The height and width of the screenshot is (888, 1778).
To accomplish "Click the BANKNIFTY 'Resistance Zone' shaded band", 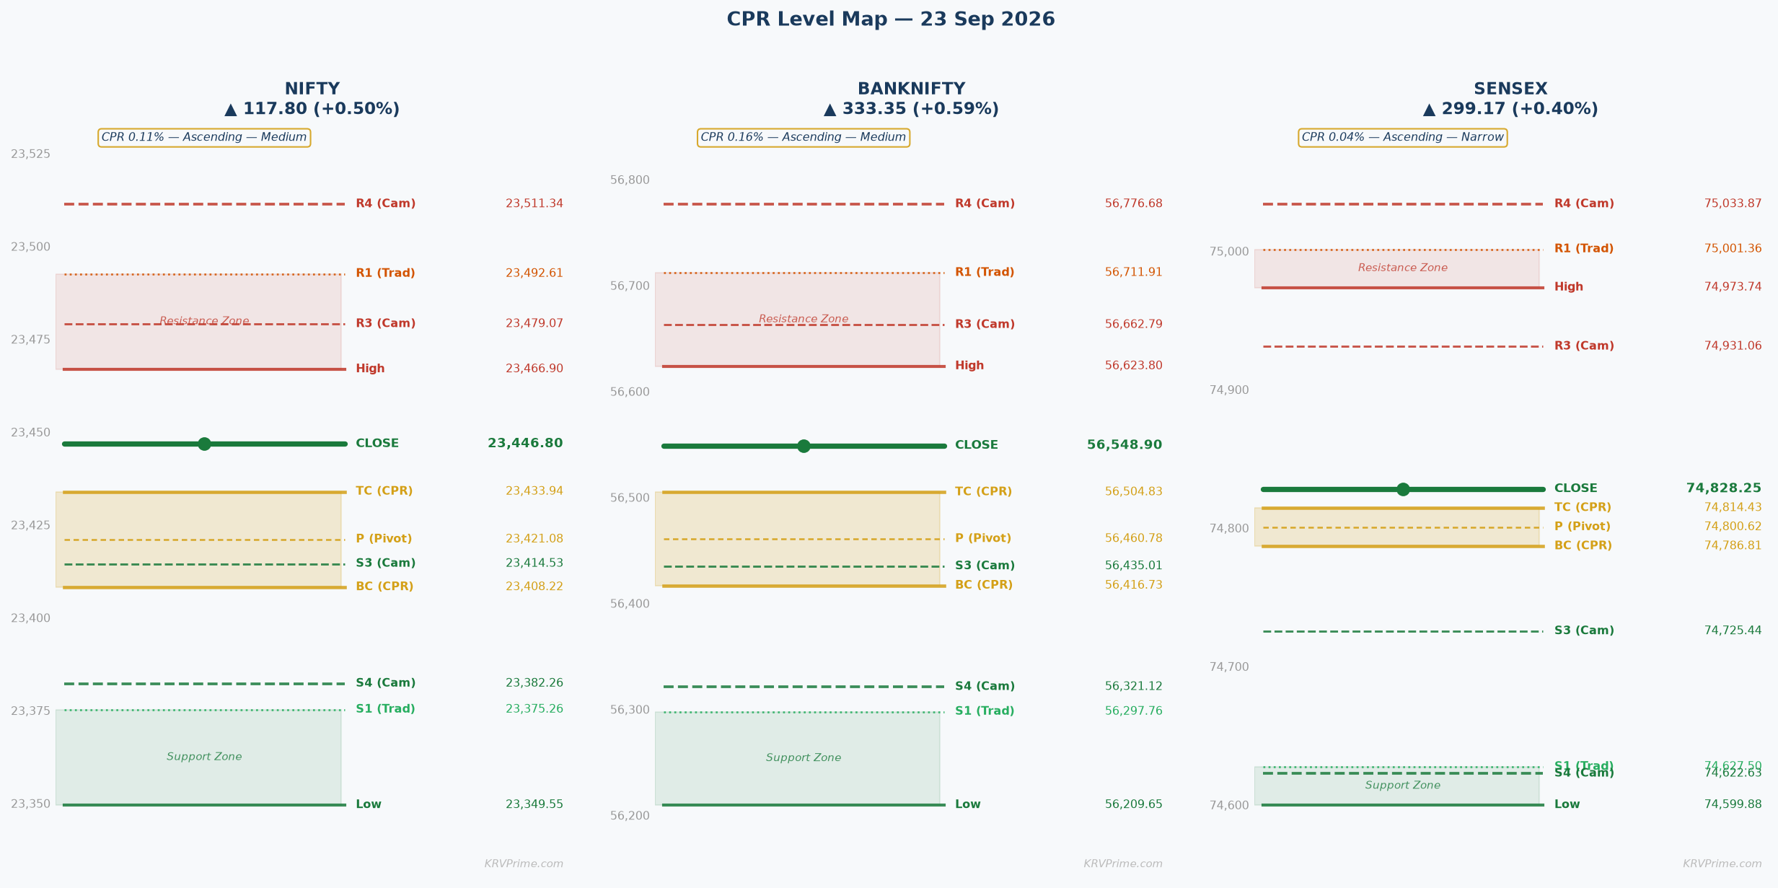I will pos(798,320).
